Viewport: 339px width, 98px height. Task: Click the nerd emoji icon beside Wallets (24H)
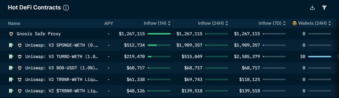[x=295, y=23]
